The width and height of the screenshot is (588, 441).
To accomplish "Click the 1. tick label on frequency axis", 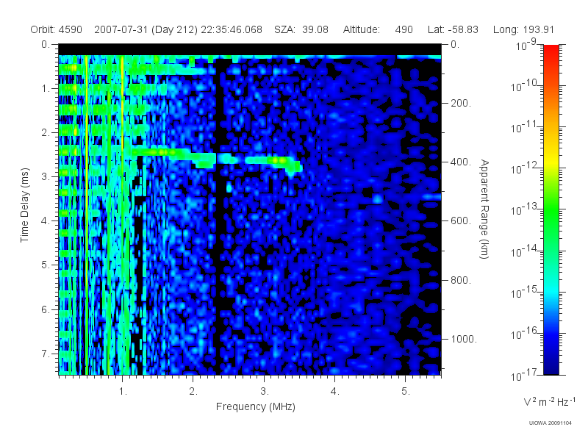I will click(x=123, y=392).
